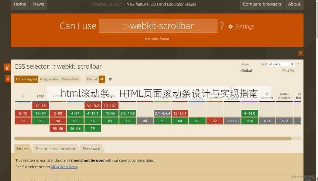
Task: Click the IE 6-10 cell
Action: pyautogui.click(x=23, y=113)
